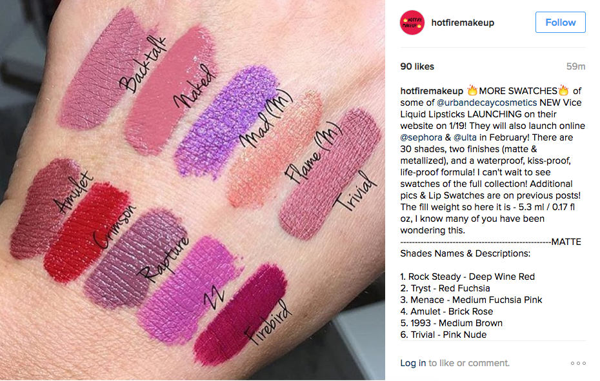View the 90 likes list
The height and width of the screenshot is (381, 600).
417,66
